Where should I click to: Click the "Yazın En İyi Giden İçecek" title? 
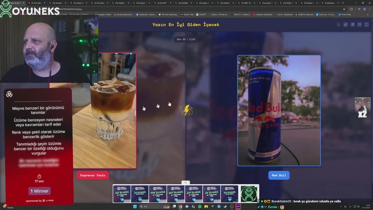[186, 24]
